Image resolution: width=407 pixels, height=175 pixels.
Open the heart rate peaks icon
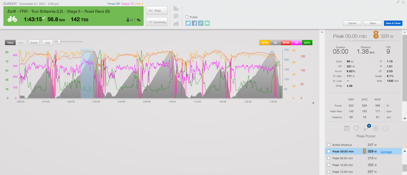click(x=356, y=128)
